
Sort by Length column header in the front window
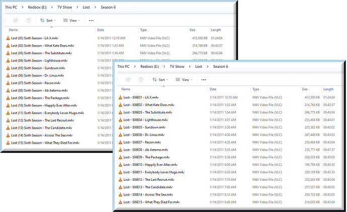pyautogui.click(x=328, y=89)
